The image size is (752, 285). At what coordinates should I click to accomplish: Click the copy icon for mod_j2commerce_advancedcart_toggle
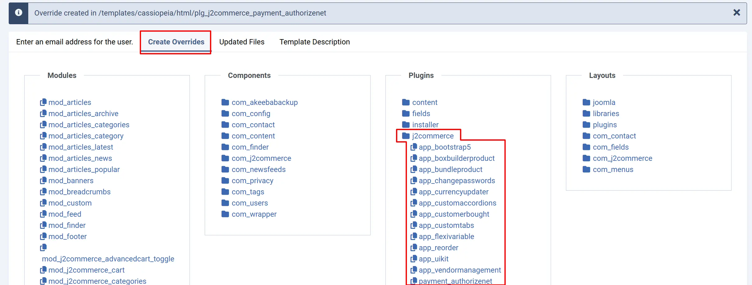pos(43,247)
